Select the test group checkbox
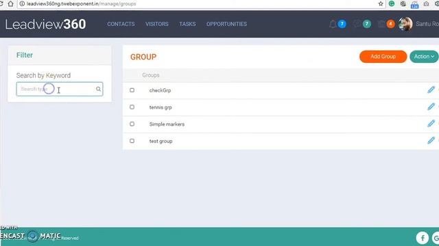The image size is (439, 246). (132, 141)
